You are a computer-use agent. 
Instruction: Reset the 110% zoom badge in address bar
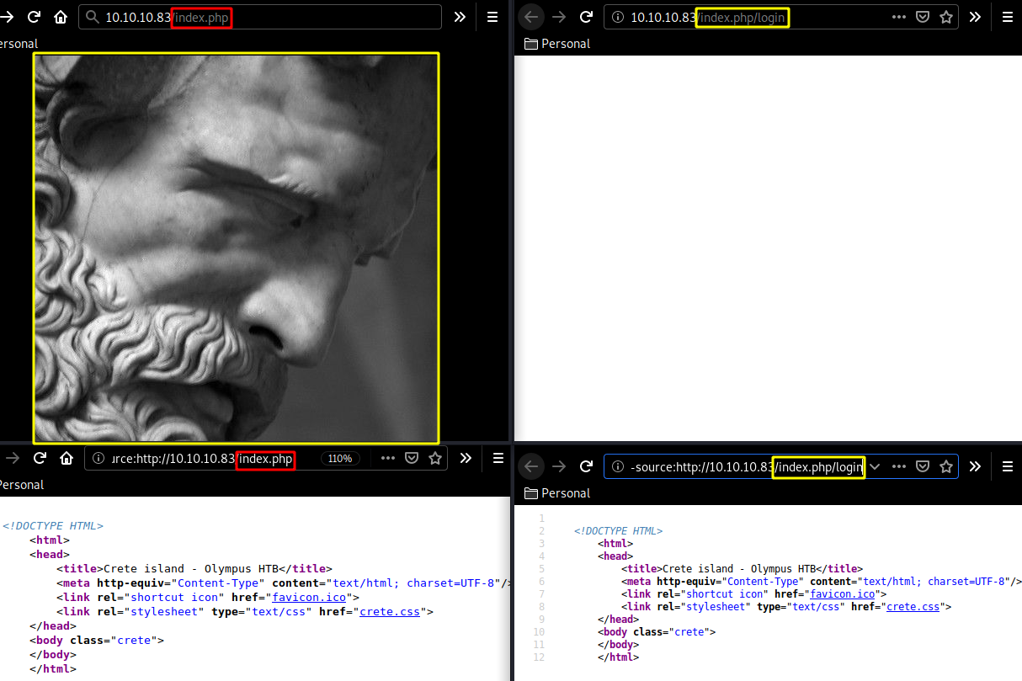point(340,459)
